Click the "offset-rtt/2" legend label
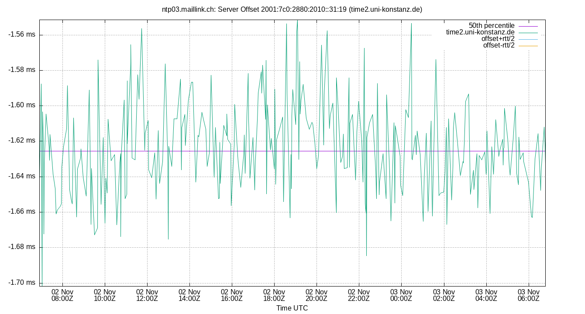Image resolution: width=585 pixels, height=314 pixels. 498,44
